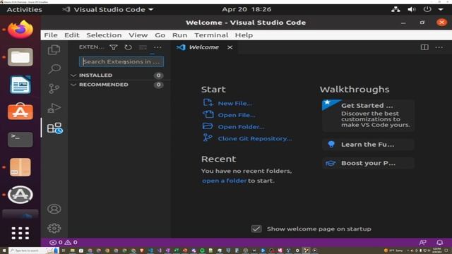
Task: Open feedback icon in status bar
Action: 422,243
